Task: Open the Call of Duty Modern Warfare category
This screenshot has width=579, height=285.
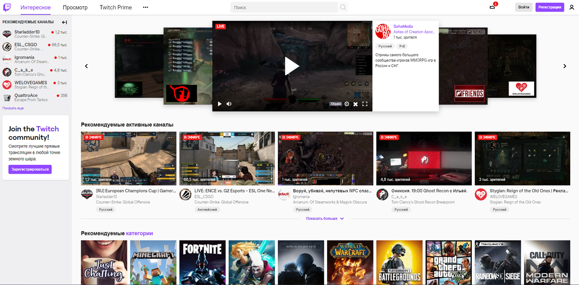Action: coord(547,263)
